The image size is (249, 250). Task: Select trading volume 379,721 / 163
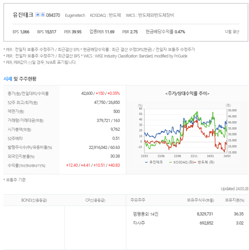(108, 121)
